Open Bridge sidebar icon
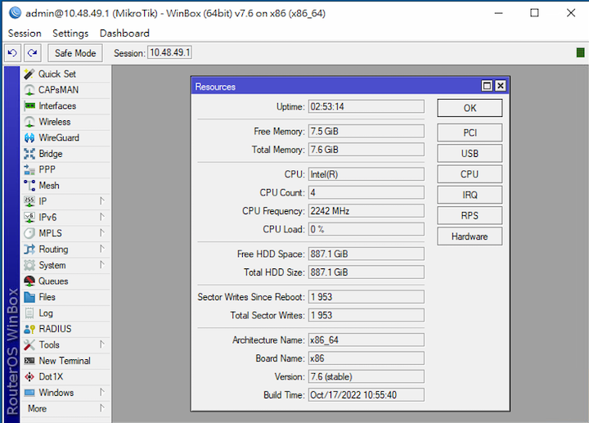 tap(29, 154)
